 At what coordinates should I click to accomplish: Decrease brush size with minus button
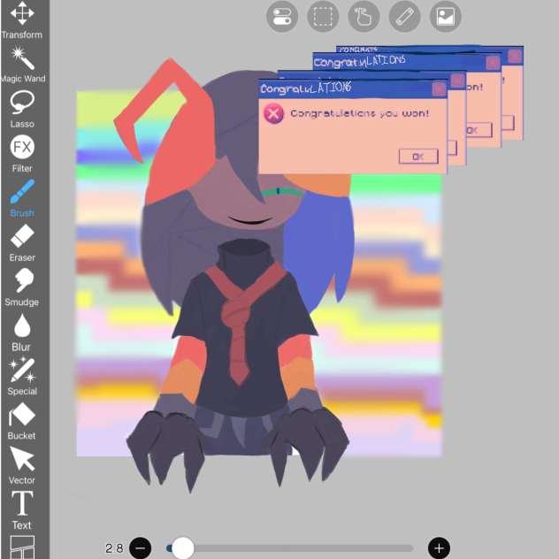140,548
